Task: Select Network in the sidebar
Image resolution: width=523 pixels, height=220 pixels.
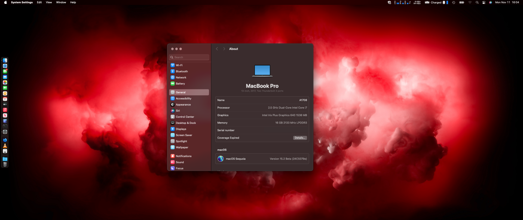Action: pyautogui.click(x=189, y=77)
